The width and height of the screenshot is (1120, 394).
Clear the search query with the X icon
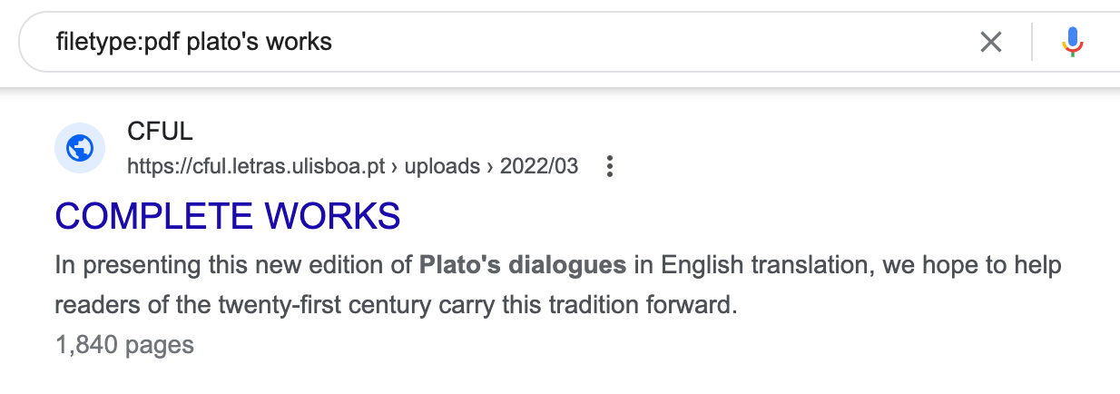(991, 42)
